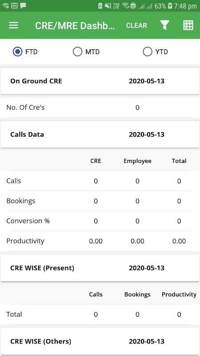
Task: Tap the filter funnel icon
Action: point(164,25)
